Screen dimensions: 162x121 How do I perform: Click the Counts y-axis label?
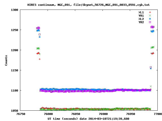point(6,60)
